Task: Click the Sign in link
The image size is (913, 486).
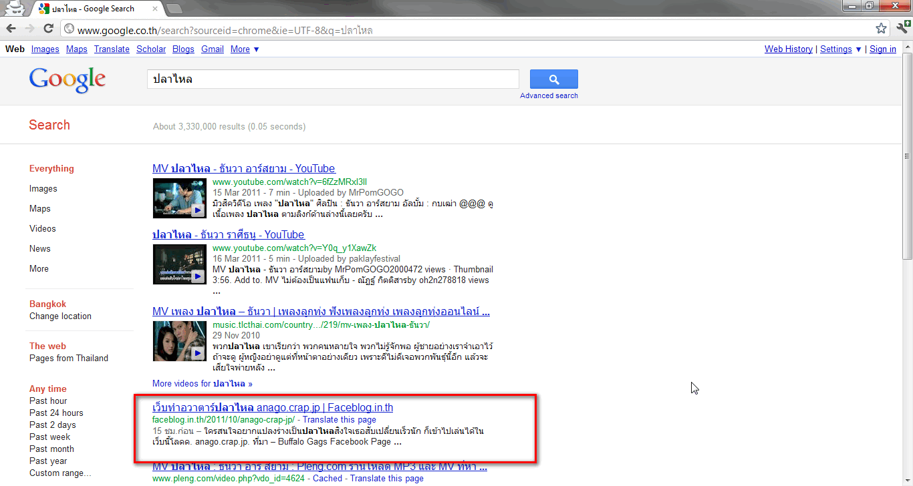Action: tap(883, 49)
